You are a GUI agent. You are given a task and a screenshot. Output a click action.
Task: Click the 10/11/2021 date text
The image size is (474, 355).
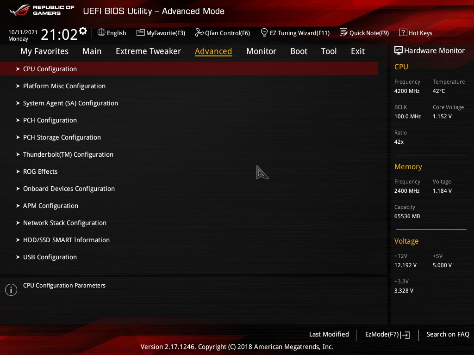(23, 32)
